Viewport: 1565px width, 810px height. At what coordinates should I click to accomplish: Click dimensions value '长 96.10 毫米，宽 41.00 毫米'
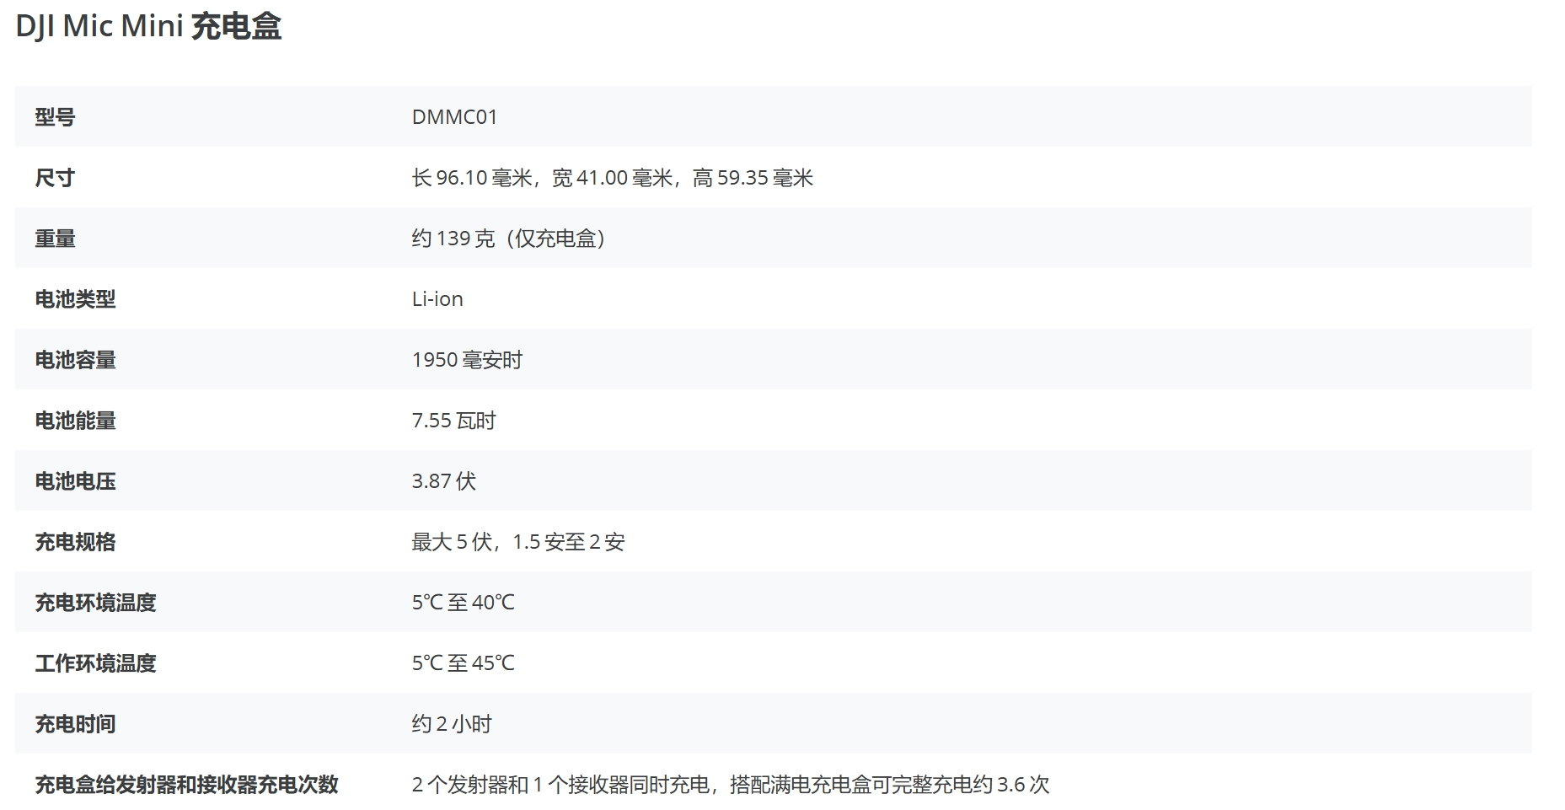pyautogui.click(x=542, y=178)
